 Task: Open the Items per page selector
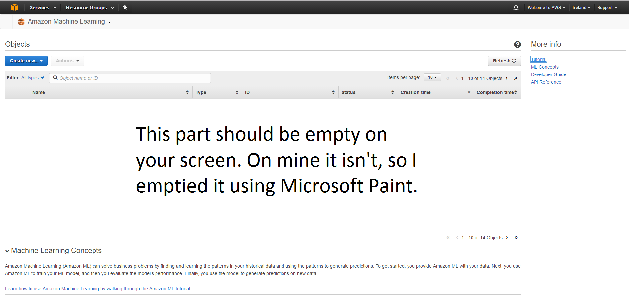tap(432, 77)
